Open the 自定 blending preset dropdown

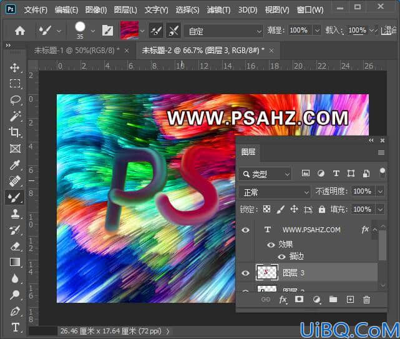point(223,31)
